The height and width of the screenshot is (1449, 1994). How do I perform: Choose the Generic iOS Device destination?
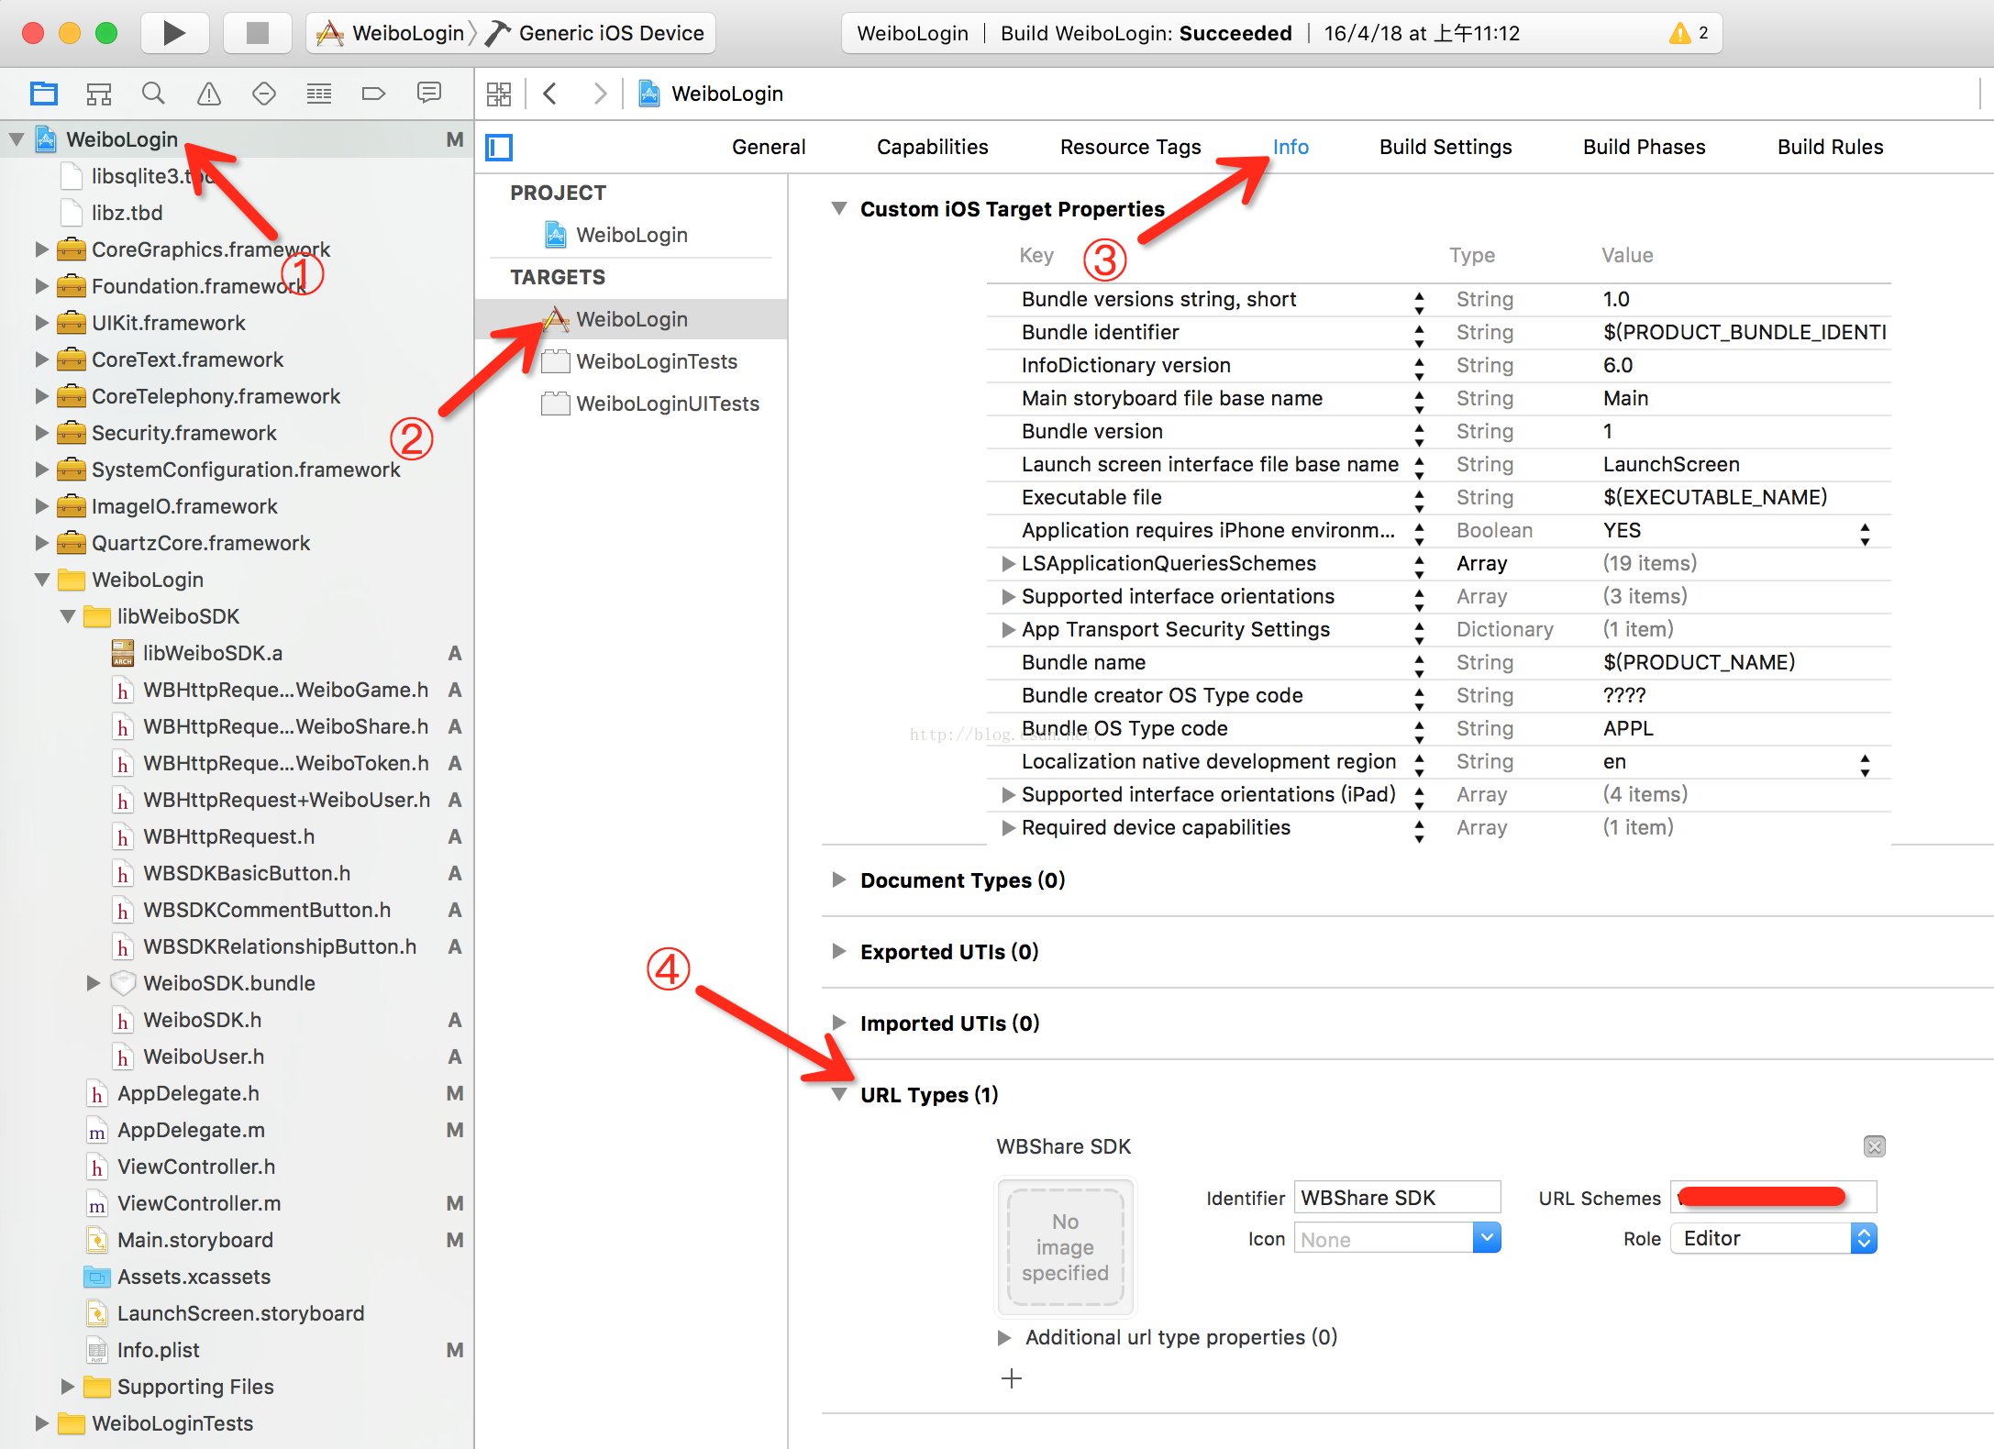point(595,33)
